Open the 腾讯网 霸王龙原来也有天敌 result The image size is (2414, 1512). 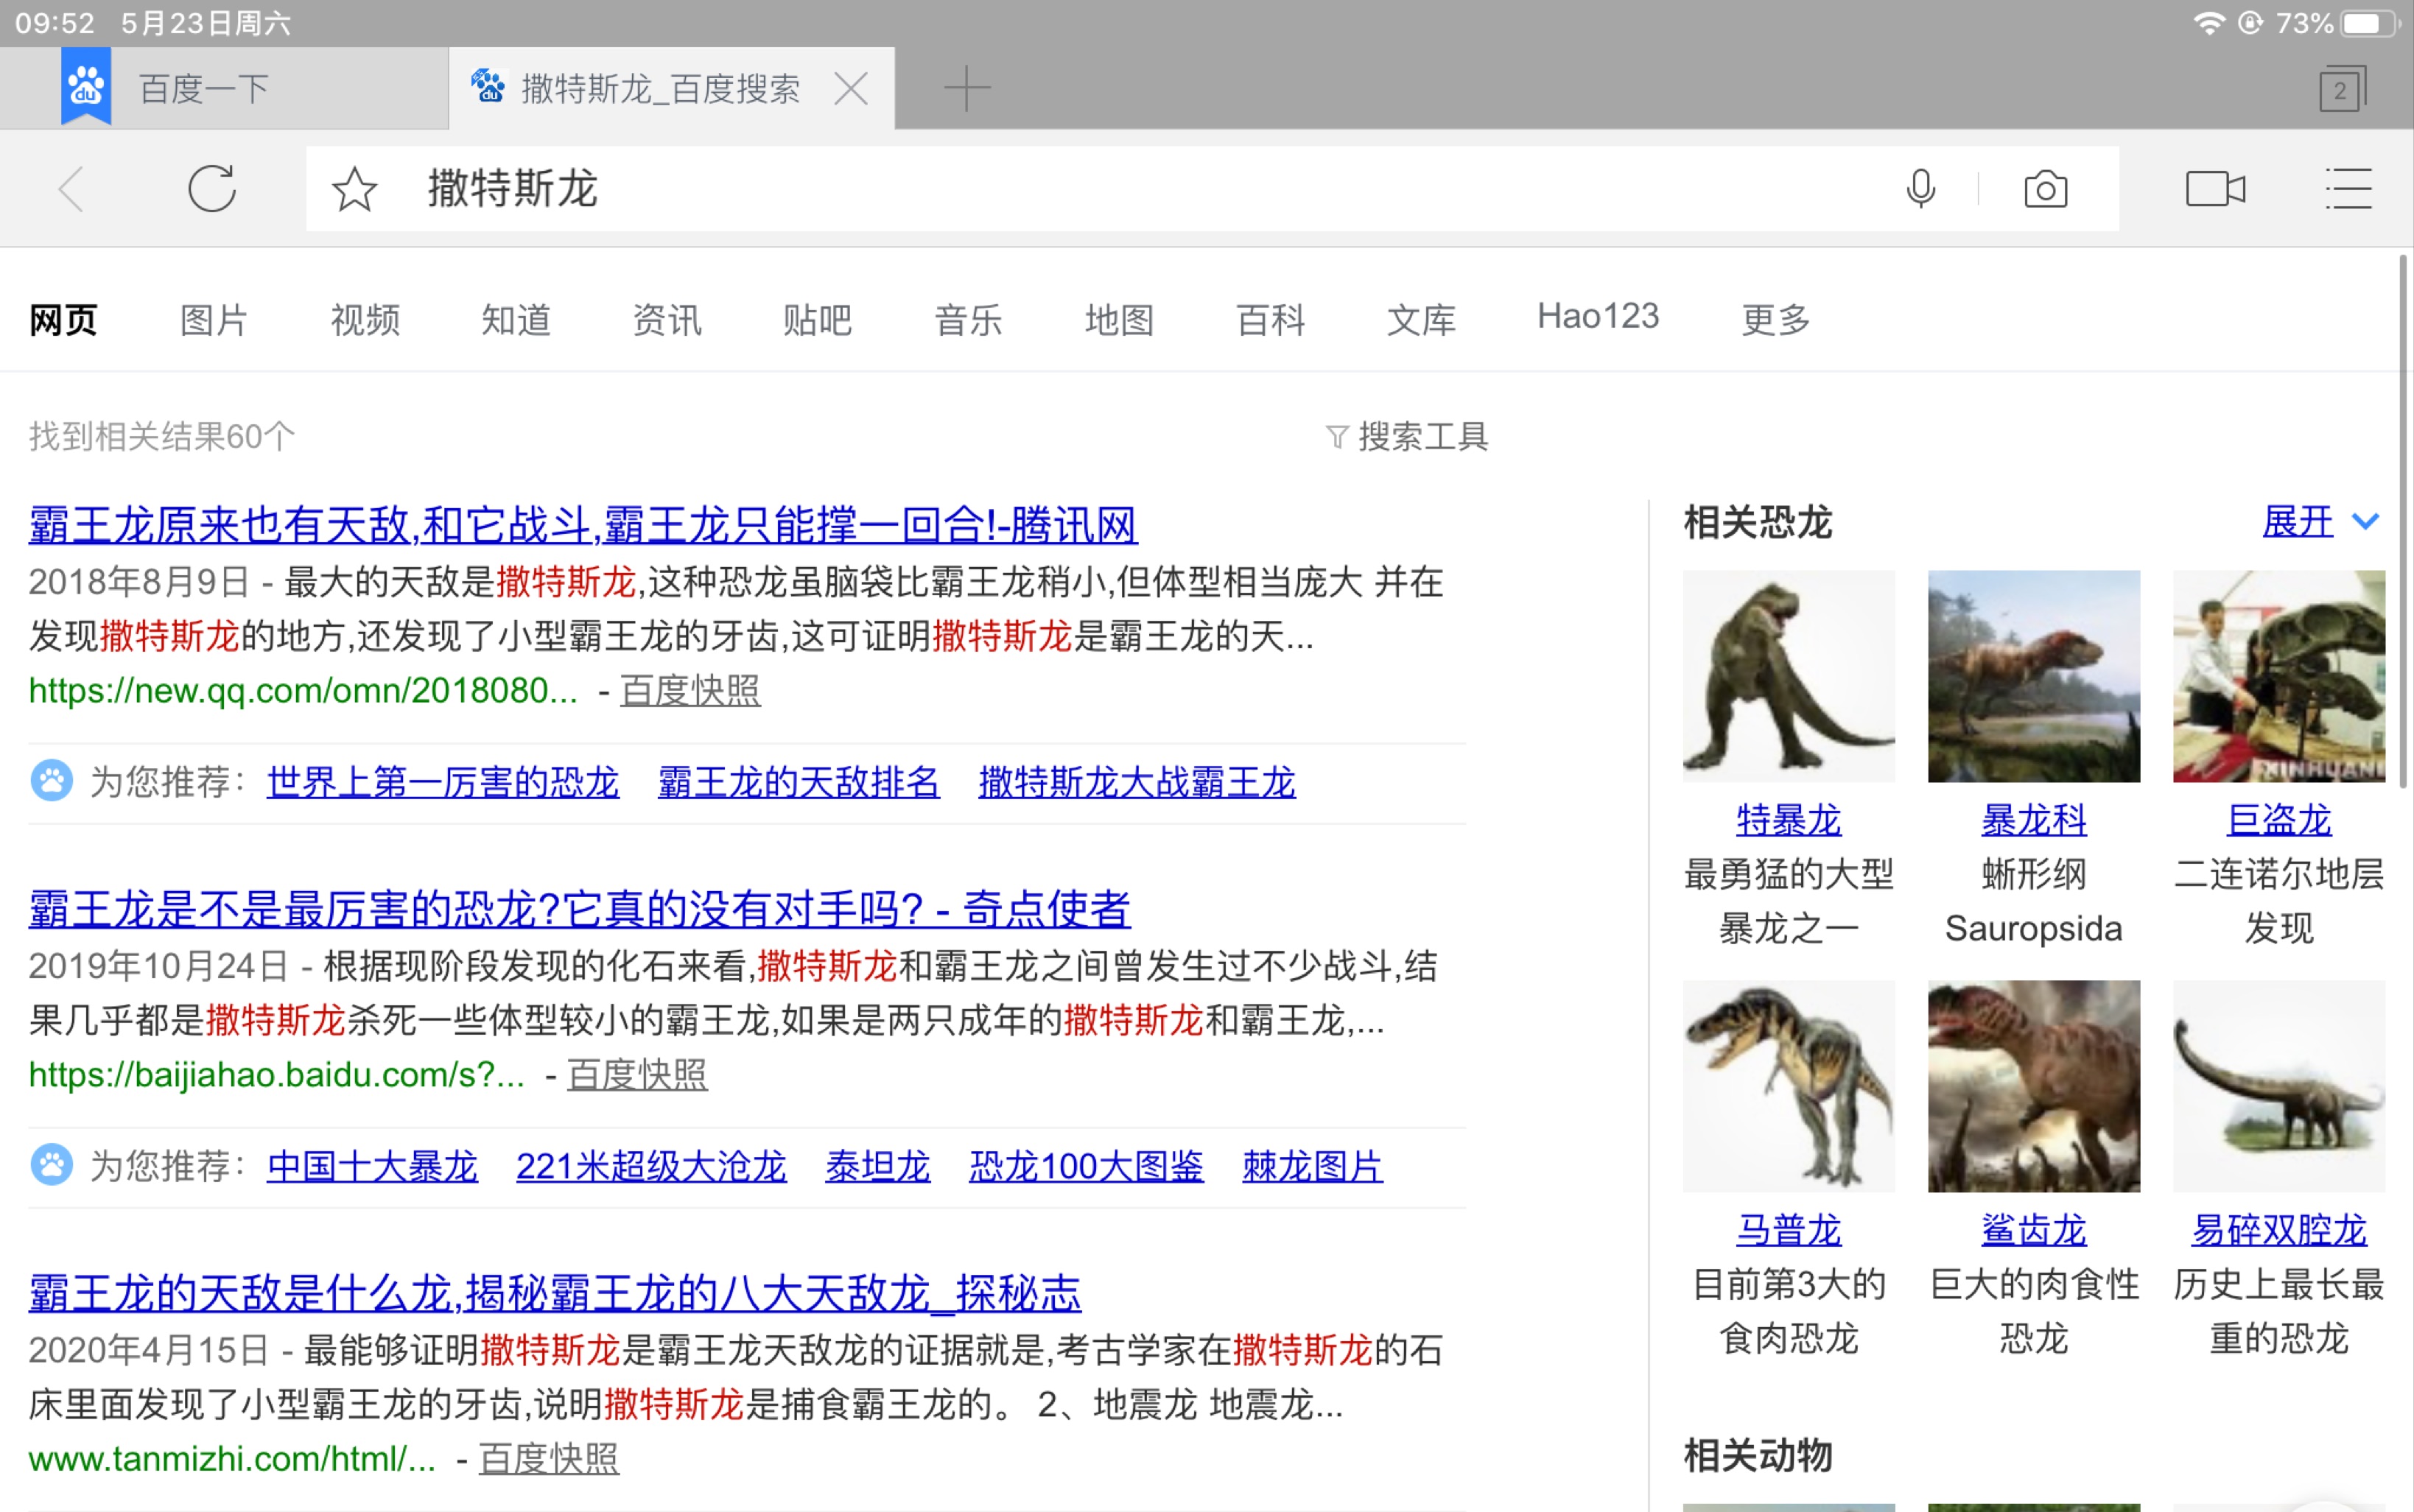coord(583,524)
